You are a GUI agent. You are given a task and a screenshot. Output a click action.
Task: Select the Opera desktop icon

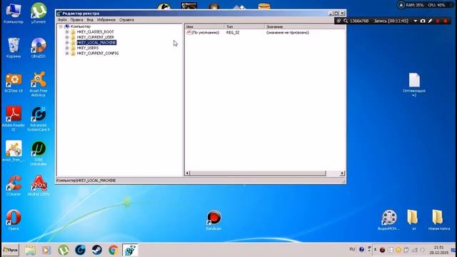tap(14, 220)
